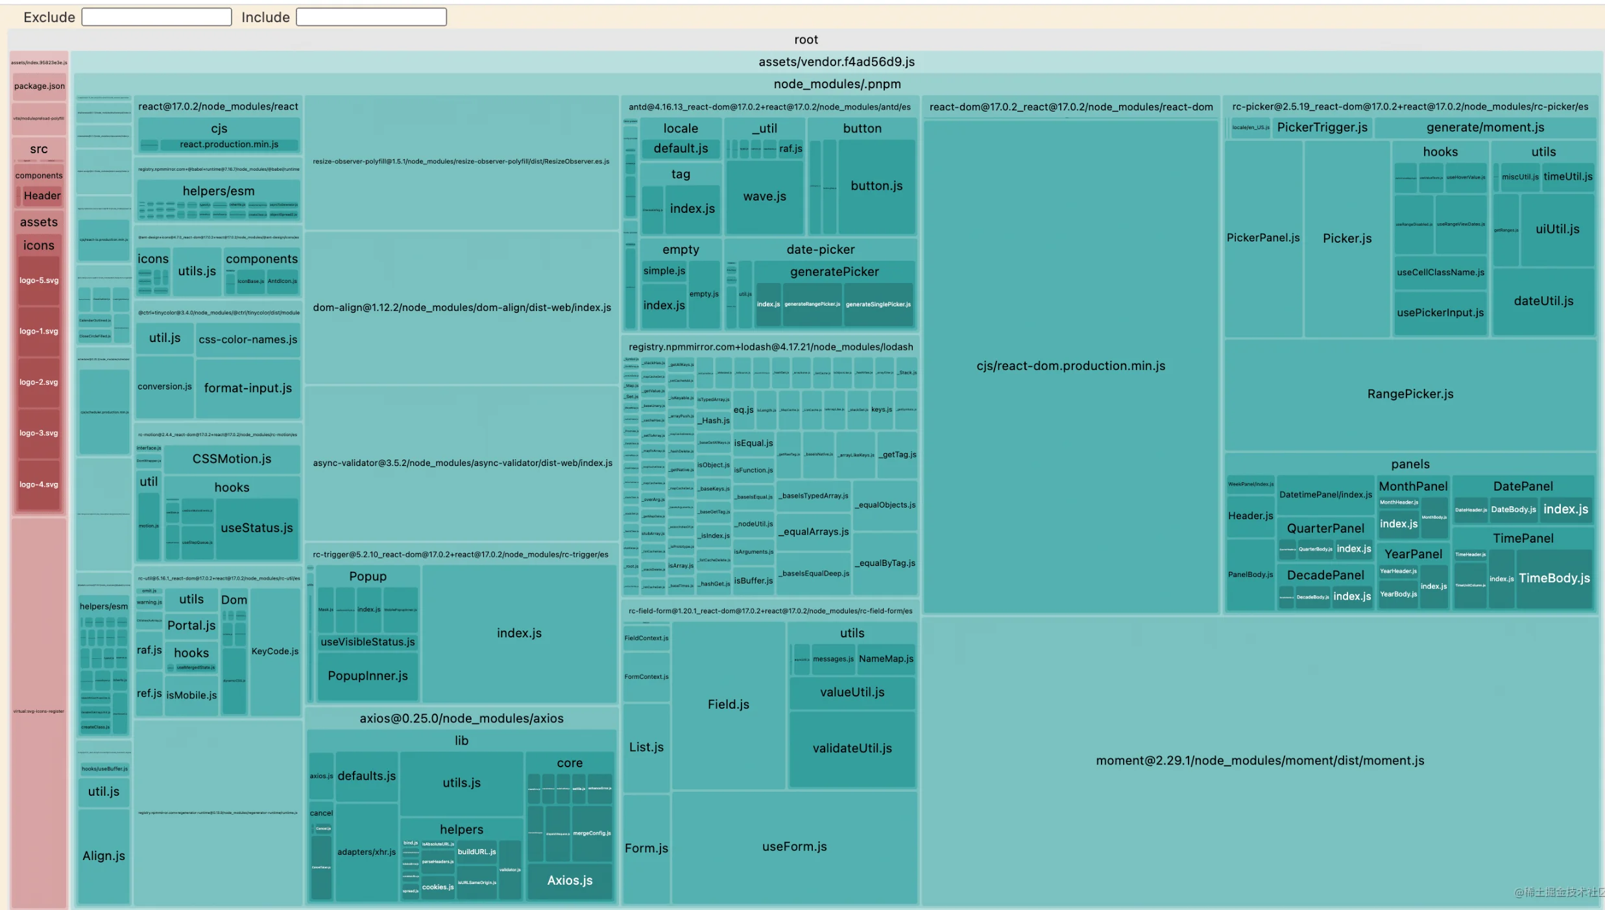Click the Exclude filter input field

[x=156, y=17]
